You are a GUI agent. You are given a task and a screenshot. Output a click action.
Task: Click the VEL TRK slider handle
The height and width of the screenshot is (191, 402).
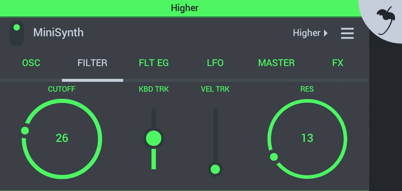pos(215,169)
